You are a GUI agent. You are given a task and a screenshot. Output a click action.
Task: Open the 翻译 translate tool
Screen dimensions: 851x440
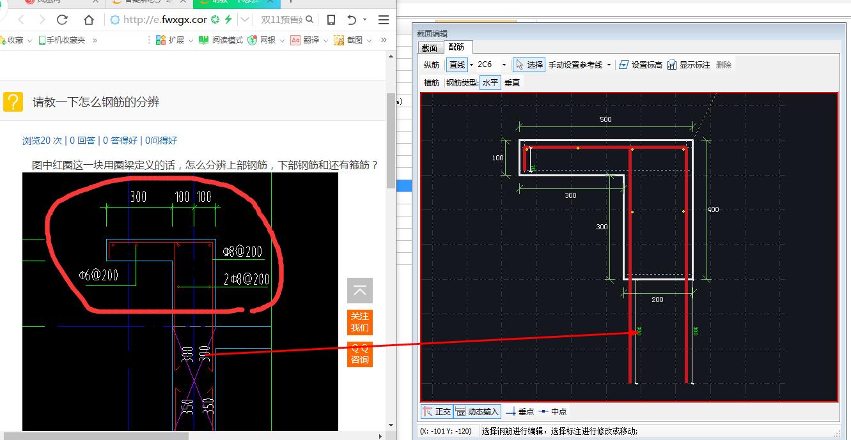point(305,40)
